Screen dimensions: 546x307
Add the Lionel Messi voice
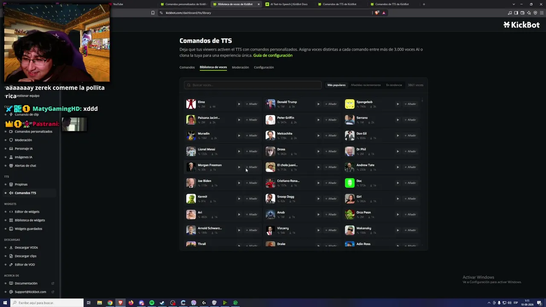(252, 151)
